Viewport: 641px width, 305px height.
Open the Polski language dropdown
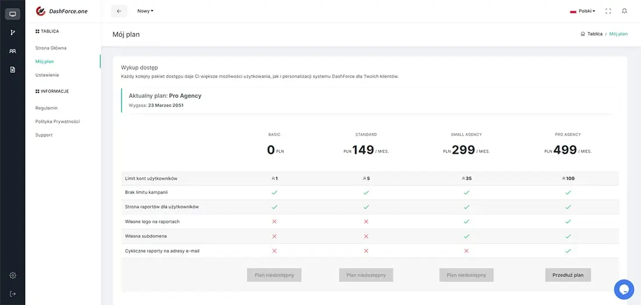pos(587,12)
